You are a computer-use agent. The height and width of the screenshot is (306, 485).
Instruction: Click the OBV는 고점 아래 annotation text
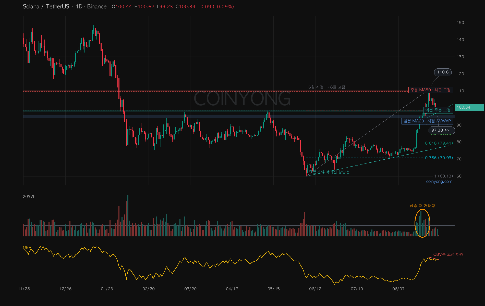(448, 254)
